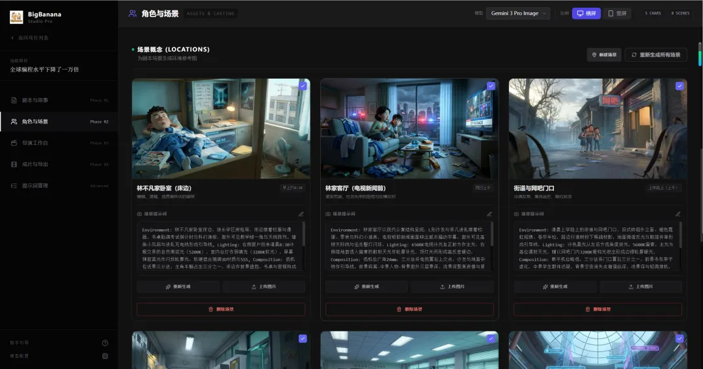Click 删除场景 delete on 林家客厅 card

point(409,309)
